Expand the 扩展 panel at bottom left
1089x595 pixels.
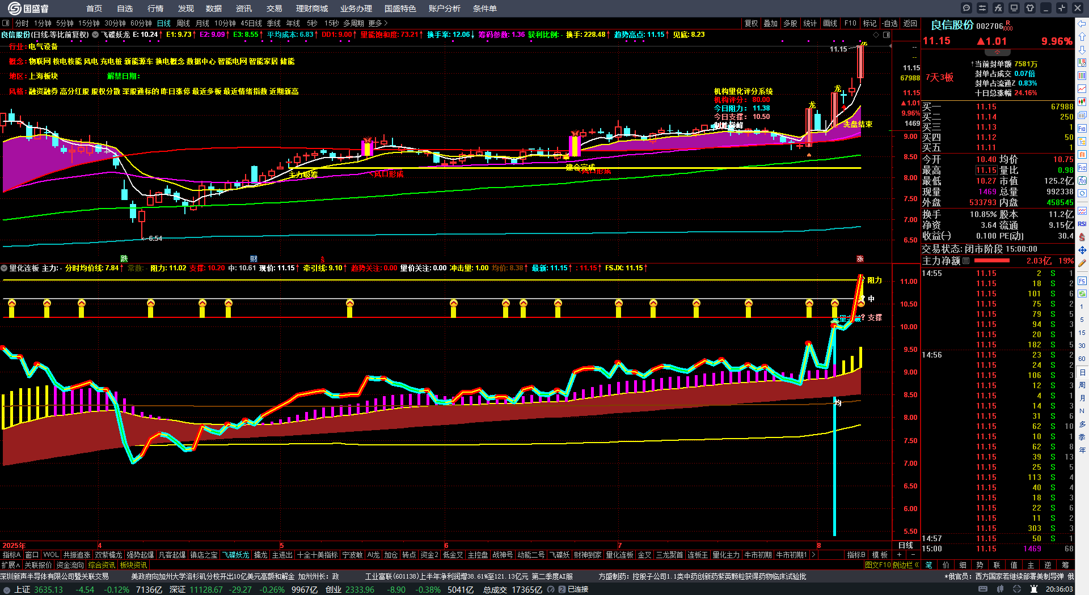pos(10,565)
